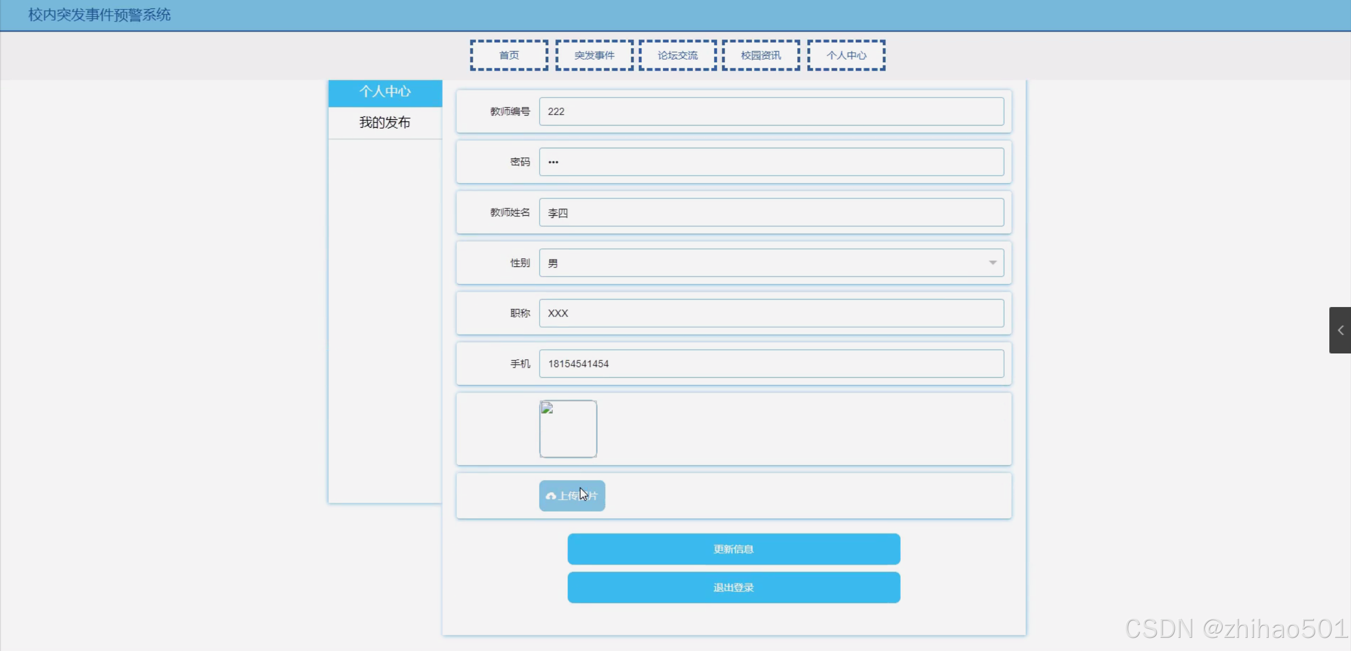Image resolution: width=1351 pixels, height=651 pixels.
Task: Select 个人中心 tab in left sidebar
Action: [385, 92]
